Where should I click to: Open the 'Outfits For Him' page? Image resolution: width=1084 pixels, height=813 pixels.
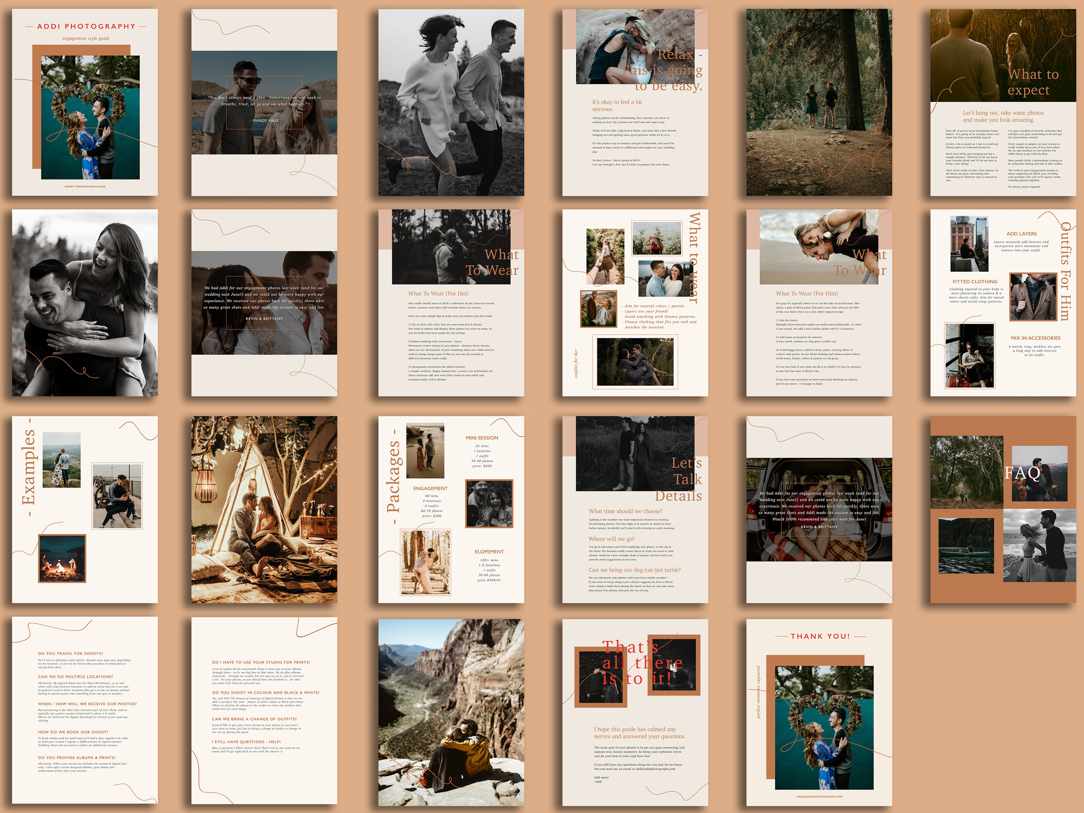pos(1003,303)
